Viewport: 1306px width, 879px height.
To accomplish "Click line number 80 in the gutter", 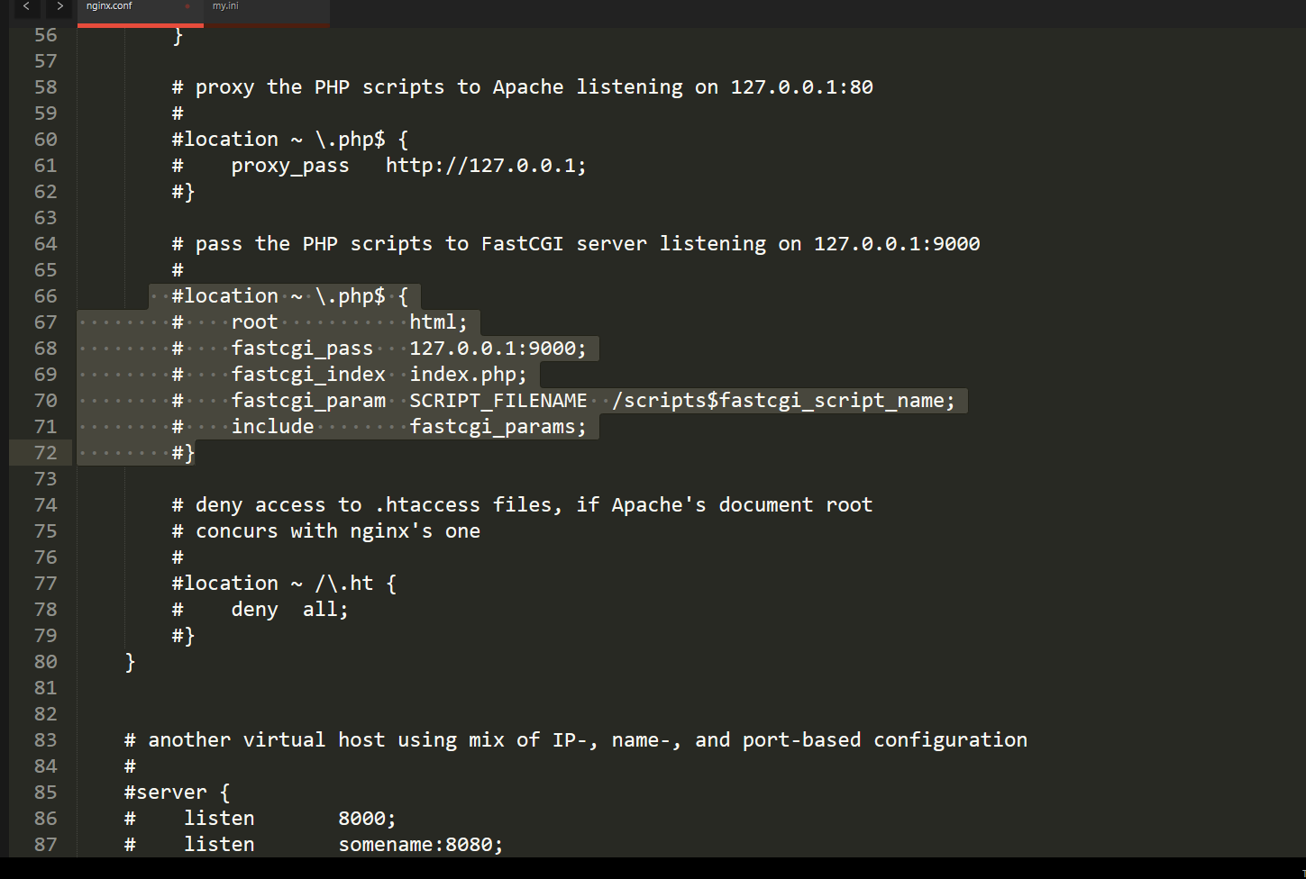I will pyautogui.click(x=45, y=662).
